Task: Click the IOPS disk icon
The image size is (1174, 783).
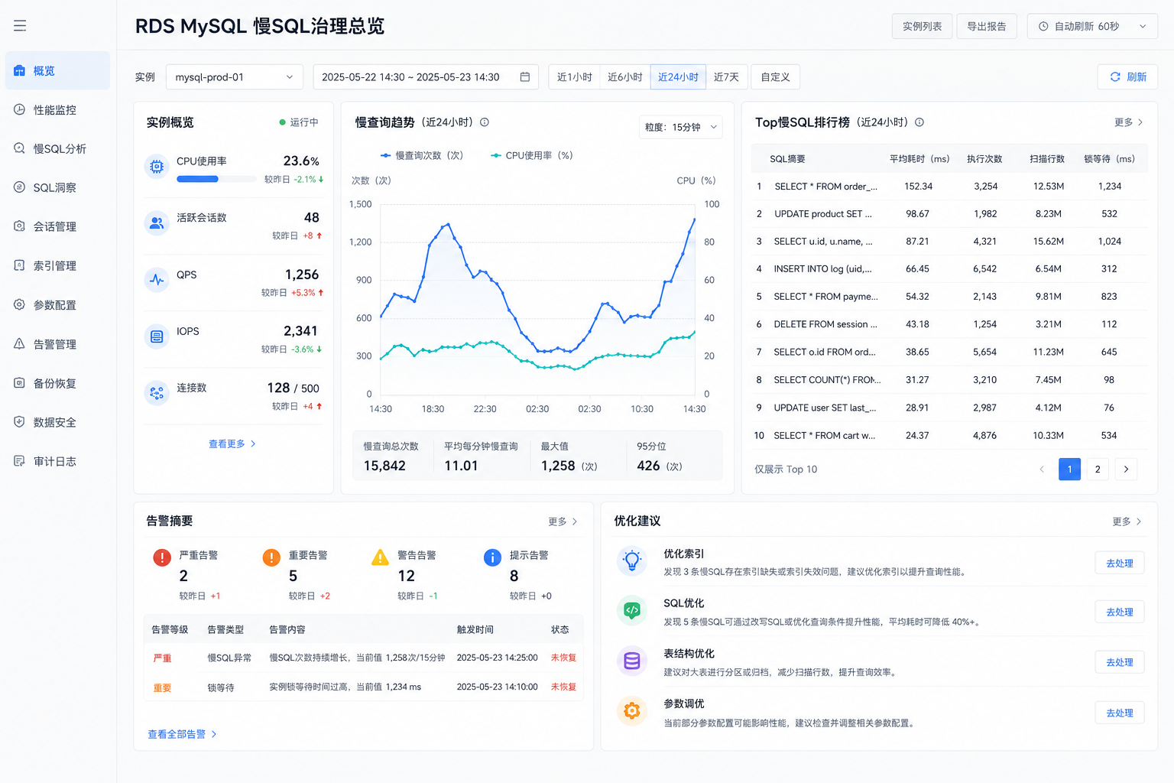Action: pos(157,336)
